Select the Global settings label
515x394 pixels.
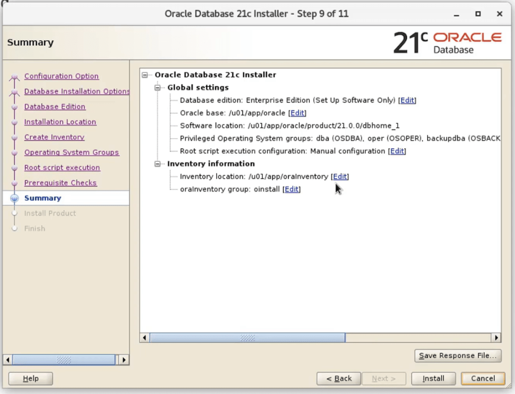(198, 87)
